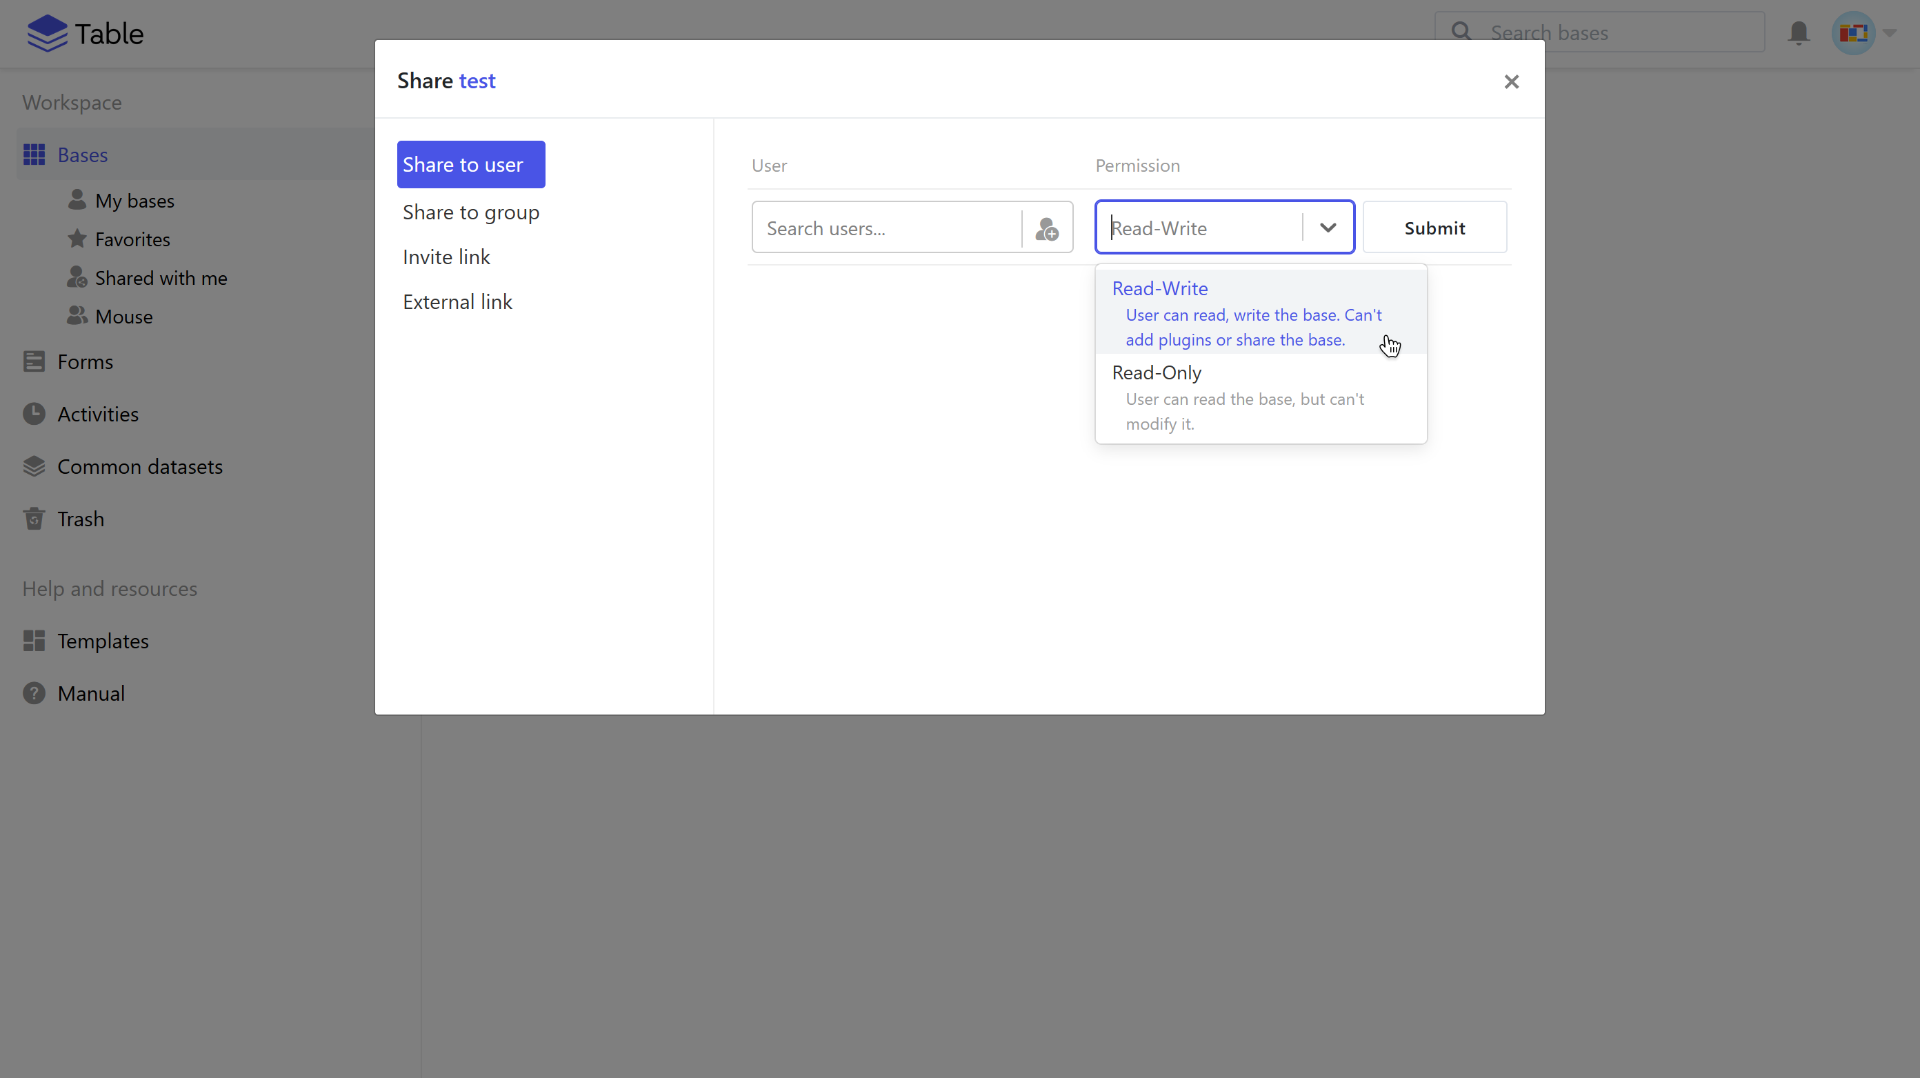Screen dimensions: 1920x1078
Task: Click the Templates grid icon
Action: coord(34,641)
